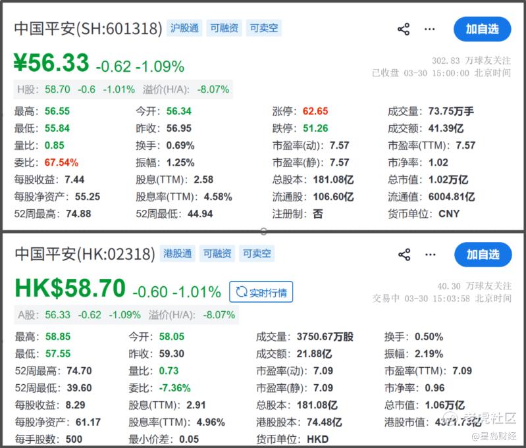Click 每股收益 value 8.29
Screen dimensions: 526x448
click(75, 405)
